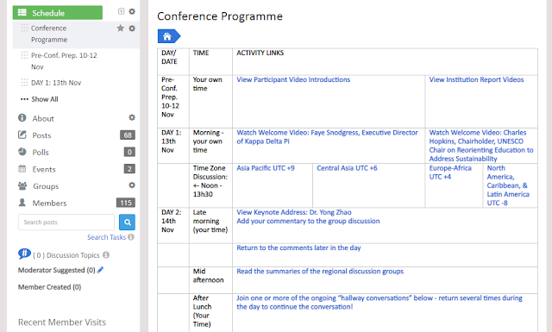Click the blue home breadcrumb icon
552x332 pixels.
pyautogui.click(x=169, y=36)
